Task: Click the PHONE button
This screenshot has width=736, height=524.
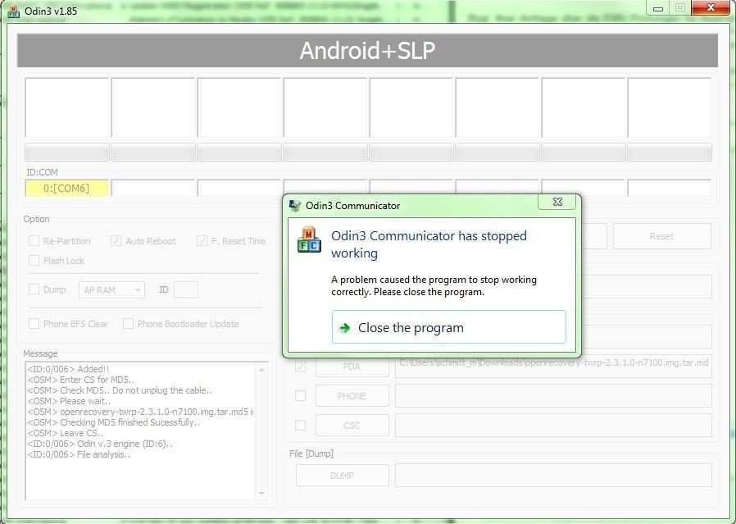Action: 352,396
